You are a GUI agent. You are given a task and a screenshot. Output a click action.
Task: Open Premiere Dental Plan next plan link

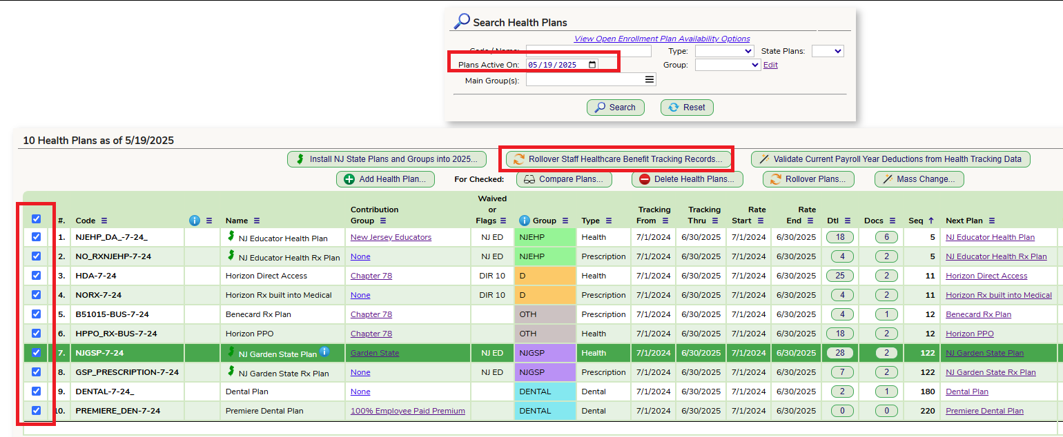[984, 411]
